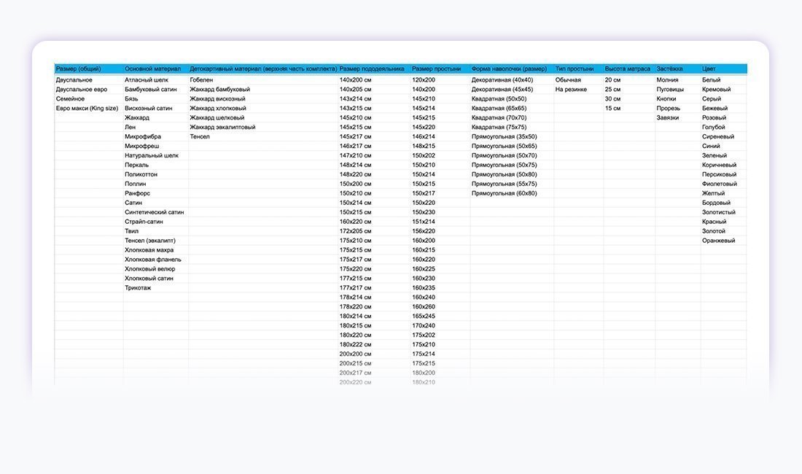
Task: Select the '143x214 см' duvet size cell
Action: coord(356,98)
